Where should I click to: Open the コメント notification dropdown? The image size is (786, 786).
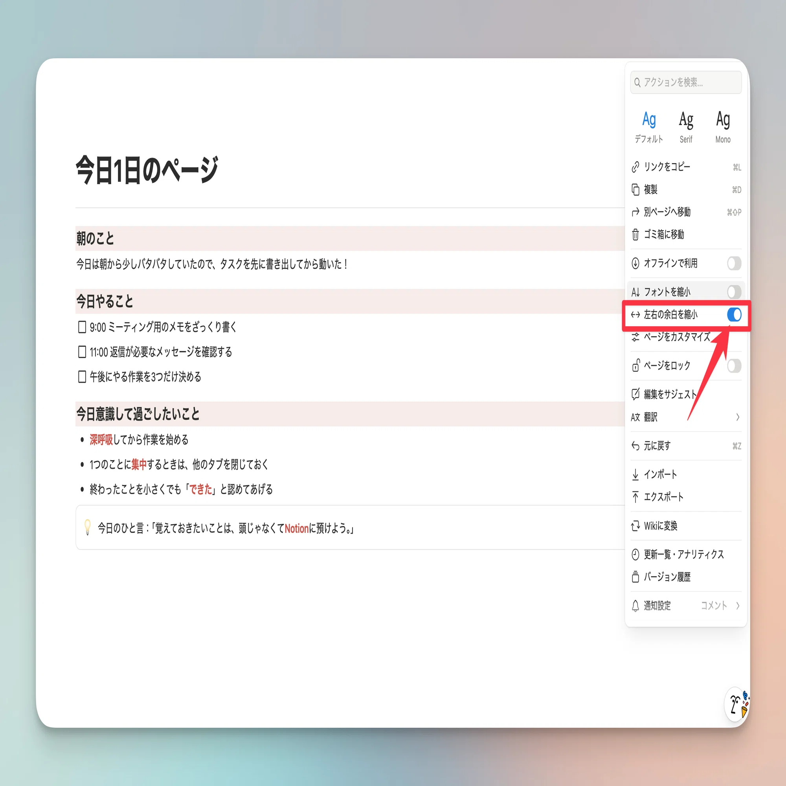[x=720, y=605]
